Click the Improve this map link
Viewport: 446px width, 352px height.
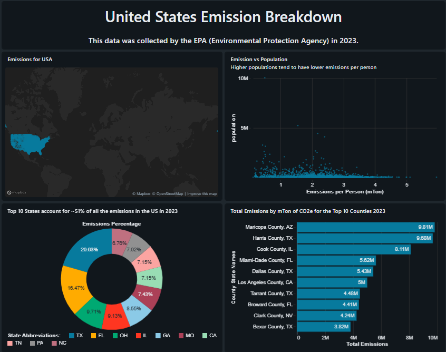point(202,193)
